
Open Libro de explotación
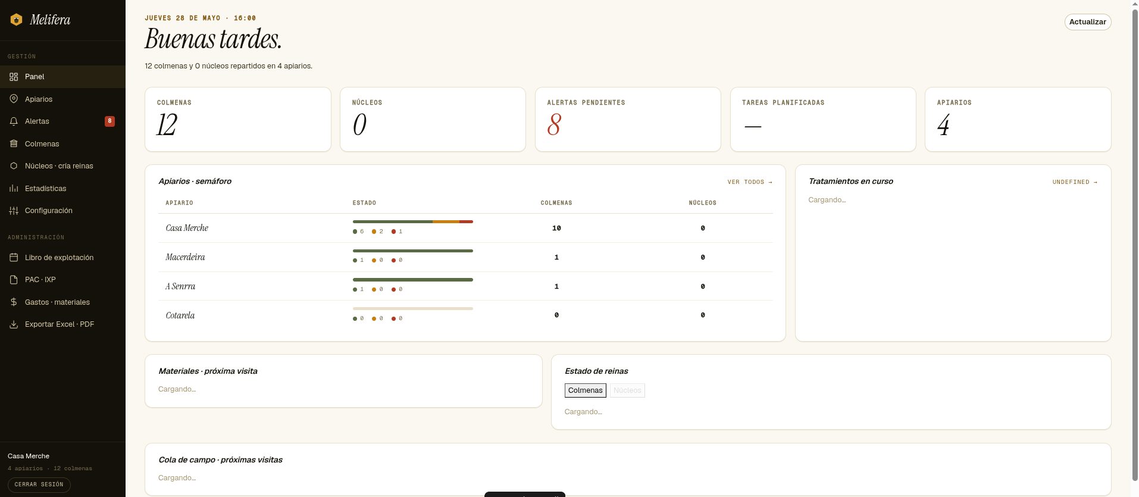(x=62, y=257)
